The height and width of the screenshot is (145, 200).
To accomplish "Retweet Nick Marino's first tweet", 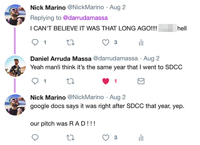I will (70, 42).
